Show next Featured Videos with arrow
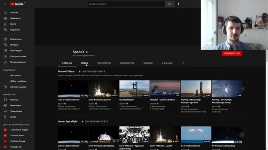This screenshot has width=268, height=150. [x=242, y=89]
